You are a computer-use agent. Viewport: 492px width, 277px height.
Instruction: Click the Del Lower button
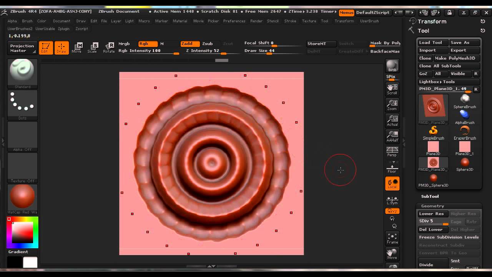click(433, 229)
